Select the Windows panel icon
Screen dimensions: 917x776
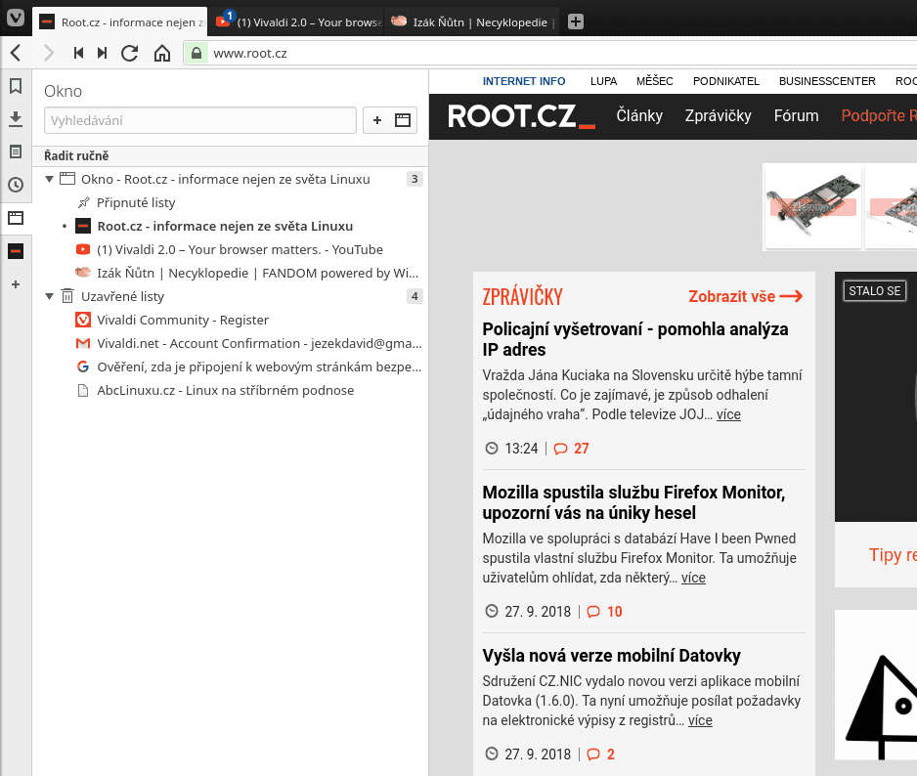15,218
